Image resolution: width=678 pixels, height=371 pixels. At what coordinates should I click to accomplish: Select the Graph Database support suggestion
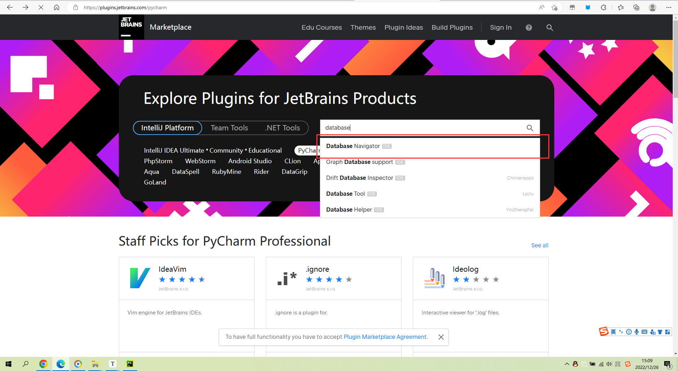tap(430, 162)
